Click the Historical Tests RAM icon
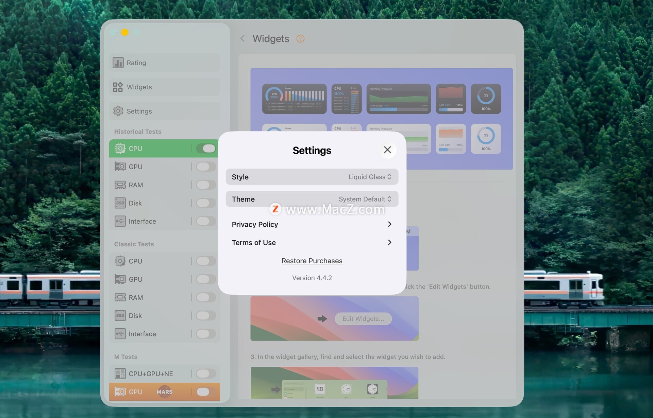The height and width of the screenshot is (418, 653). 120,185
